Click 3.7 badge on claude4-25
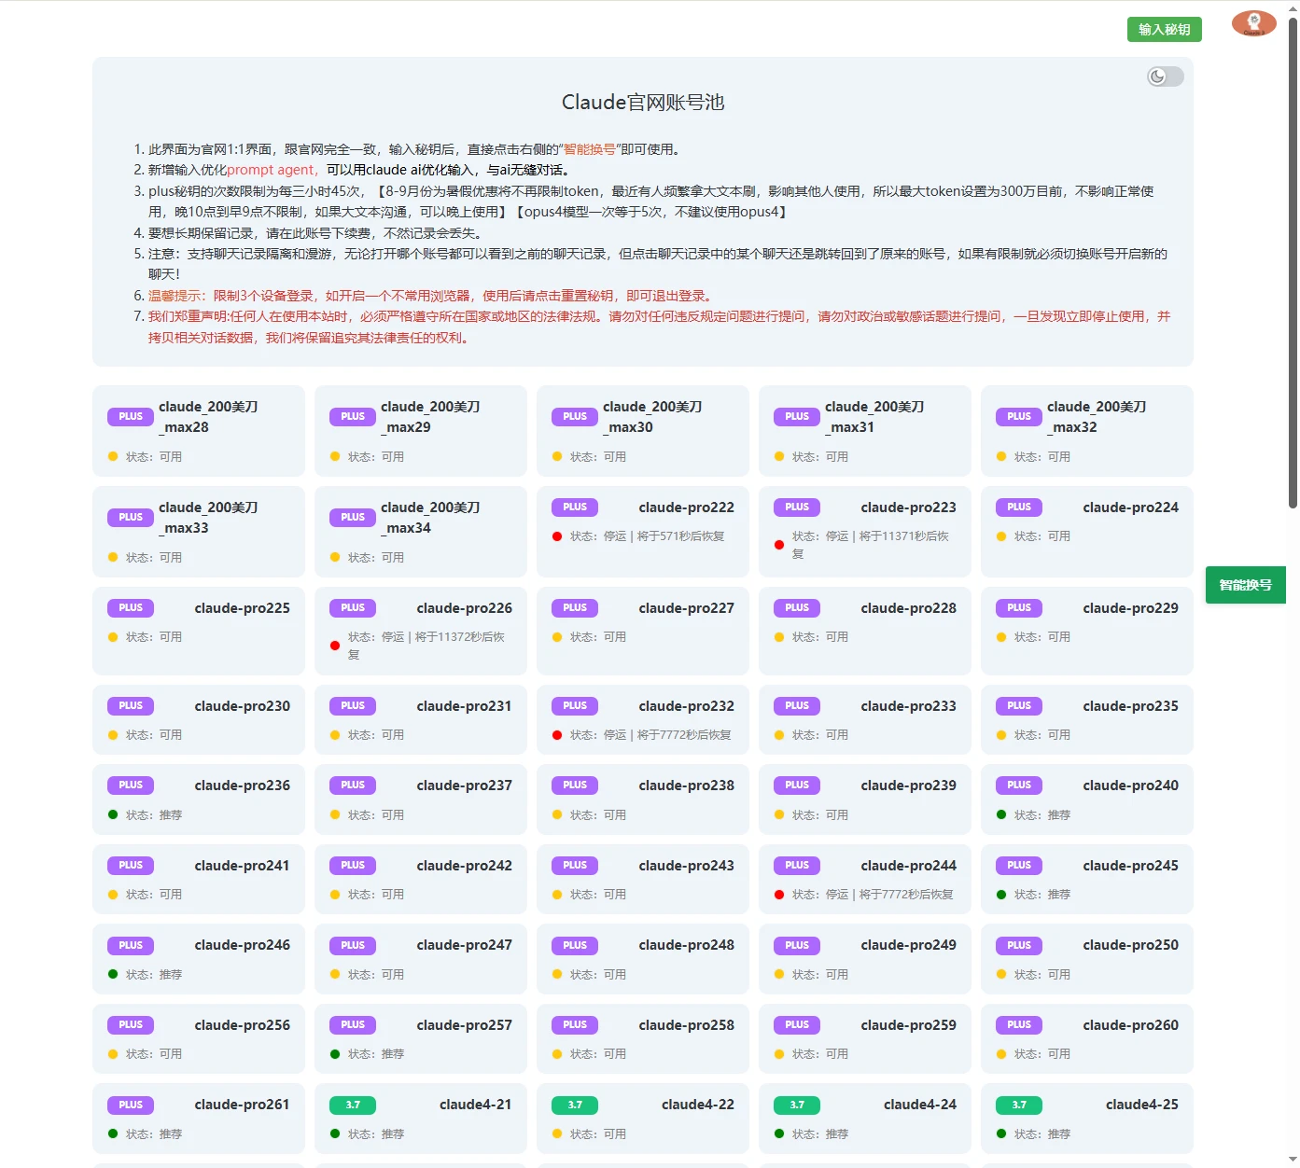The width and height of the screenshot is (1300, 1168). coord(1019,1105)
